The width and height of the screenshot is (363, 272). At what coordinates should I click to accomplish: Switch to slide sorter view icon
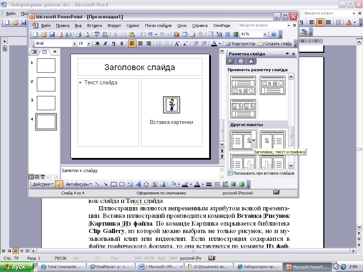point(37,177)
